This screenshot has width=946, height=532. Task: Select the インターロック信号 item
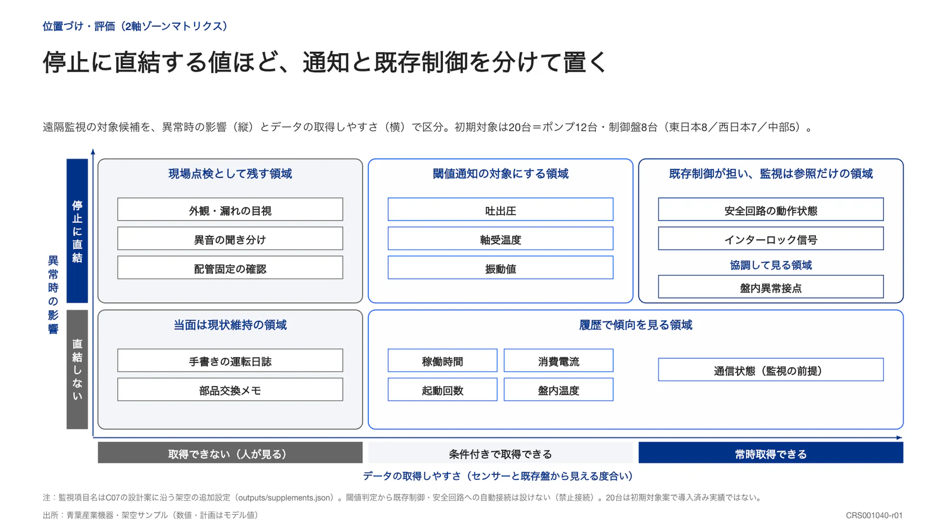click(x=770, y=239)
